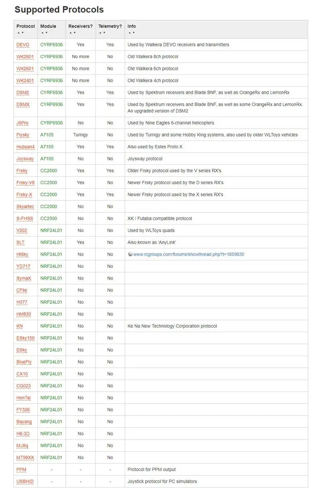323x492 pixels.
Task: Open the Bayang protocol link
Action: click(24, 422)
